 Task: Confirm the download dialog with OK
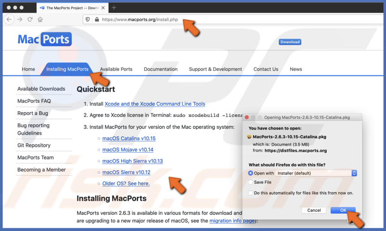(x=343, y=210)
